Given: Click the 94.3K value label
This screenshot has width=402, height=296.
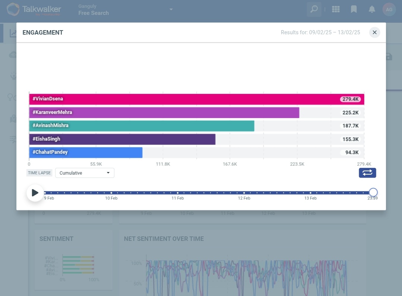Looking at the screenshot, I should point(350,153).
